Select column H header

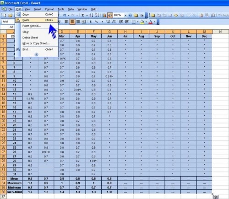(x=125, y=32)
